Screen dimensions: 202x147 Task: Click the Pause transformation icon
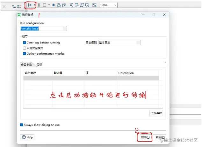click(39, 5)
